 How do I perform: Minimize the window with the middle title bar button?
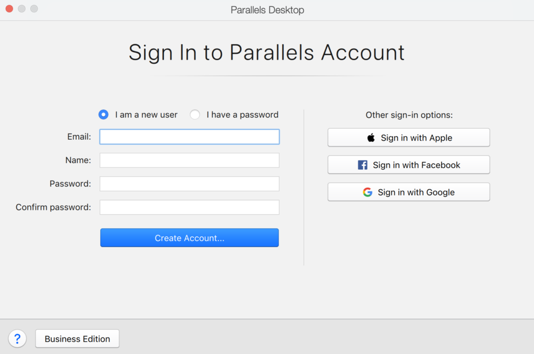click(21, 9)
